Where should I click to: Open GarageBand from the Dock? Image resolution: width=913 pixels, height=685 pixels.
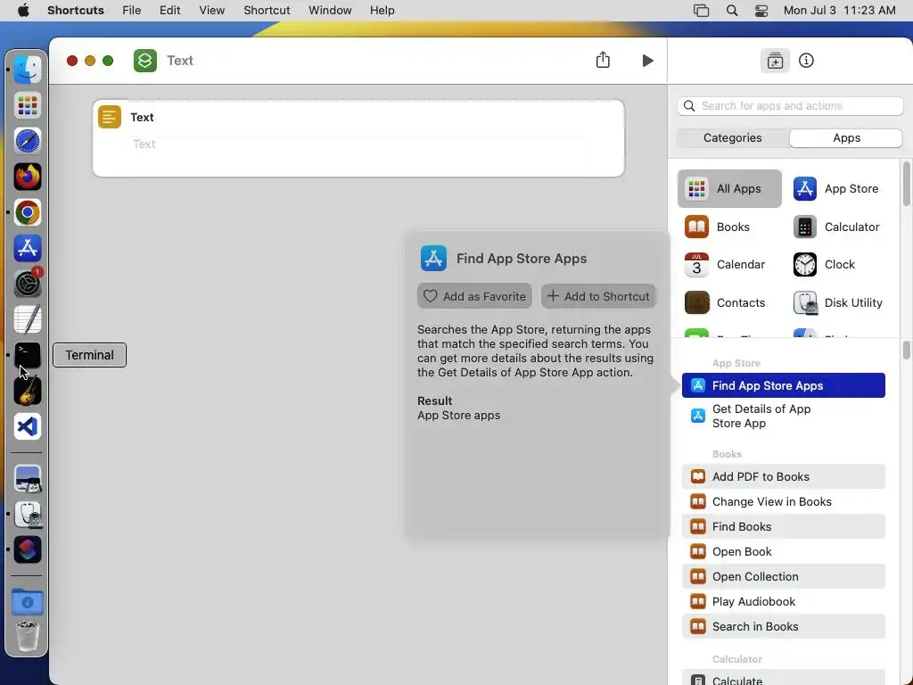point(28,391)
